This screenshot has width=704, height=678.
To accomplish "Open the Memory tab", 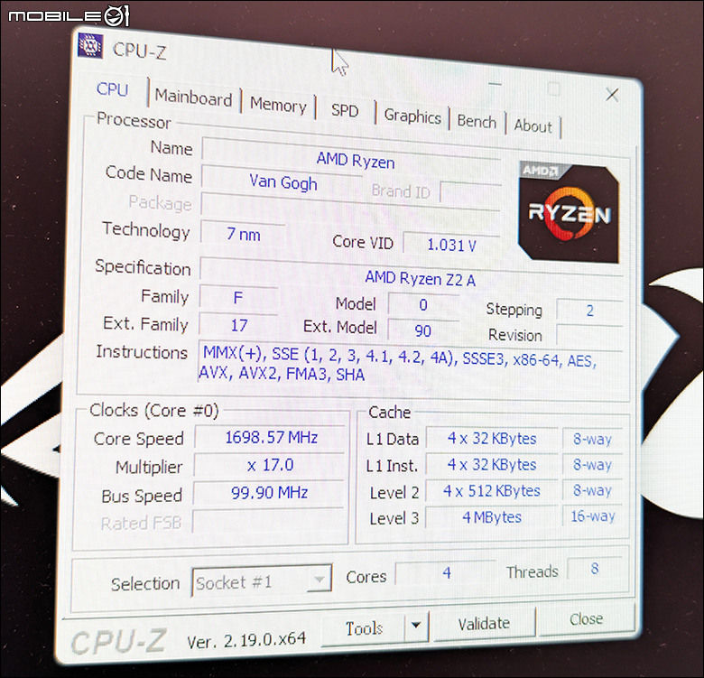I will pyautogui.click(x=278, y=105).
